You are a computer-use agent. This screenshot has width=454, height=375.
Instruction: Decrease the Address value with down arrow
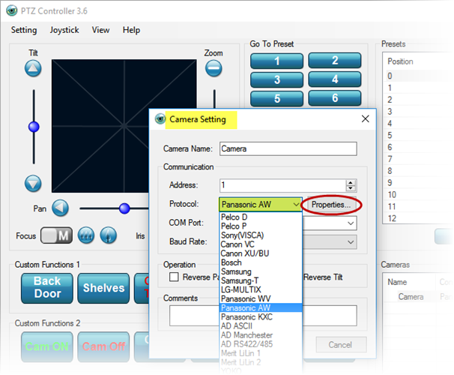point(351,188)
